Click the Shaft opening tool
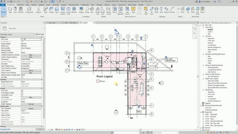 click(x=156, y=10)
